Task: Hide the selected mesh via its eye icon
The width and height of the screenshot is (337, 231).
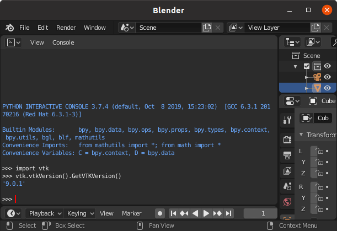Action: pos(327,88)
